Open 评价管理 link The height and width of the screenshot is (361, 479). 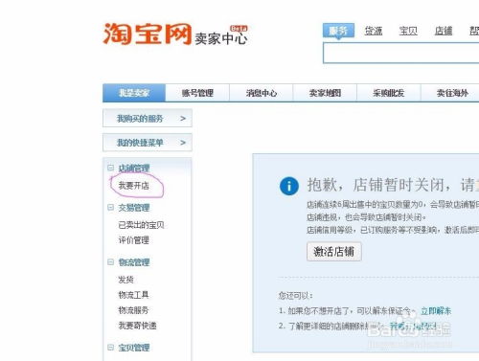coord(134,240)
